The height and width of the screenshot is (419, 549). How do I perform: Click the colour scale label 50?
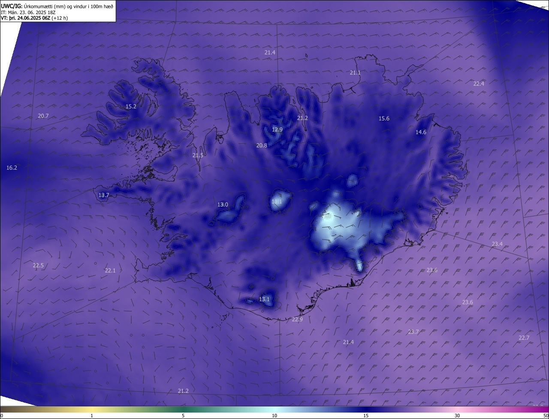click(546, 416)
